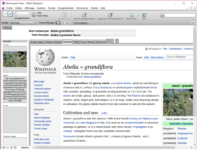This screenshot has height=150, width=197.
Task: Open the Fichier menu
Action: pos(9,8)
